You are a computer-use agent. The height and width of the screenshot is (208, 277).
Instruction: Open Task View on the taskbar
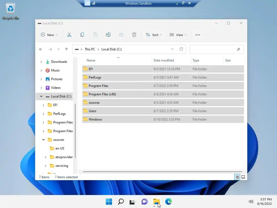tap(133, 202)
